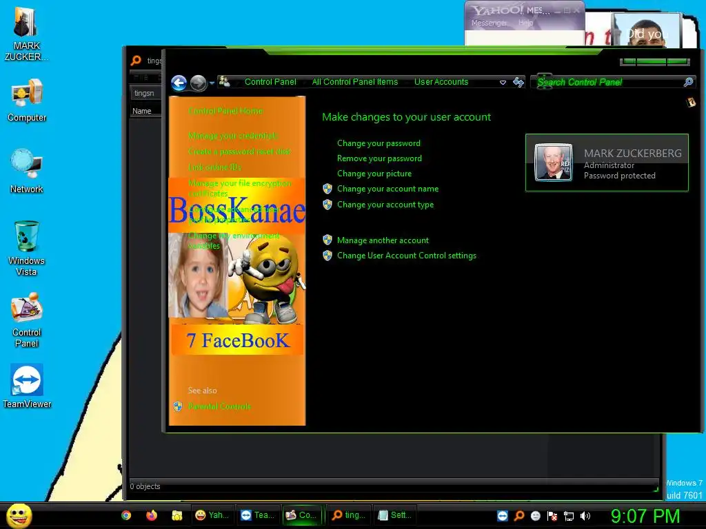Switch to Yah... taskbar button

(214, 515)
